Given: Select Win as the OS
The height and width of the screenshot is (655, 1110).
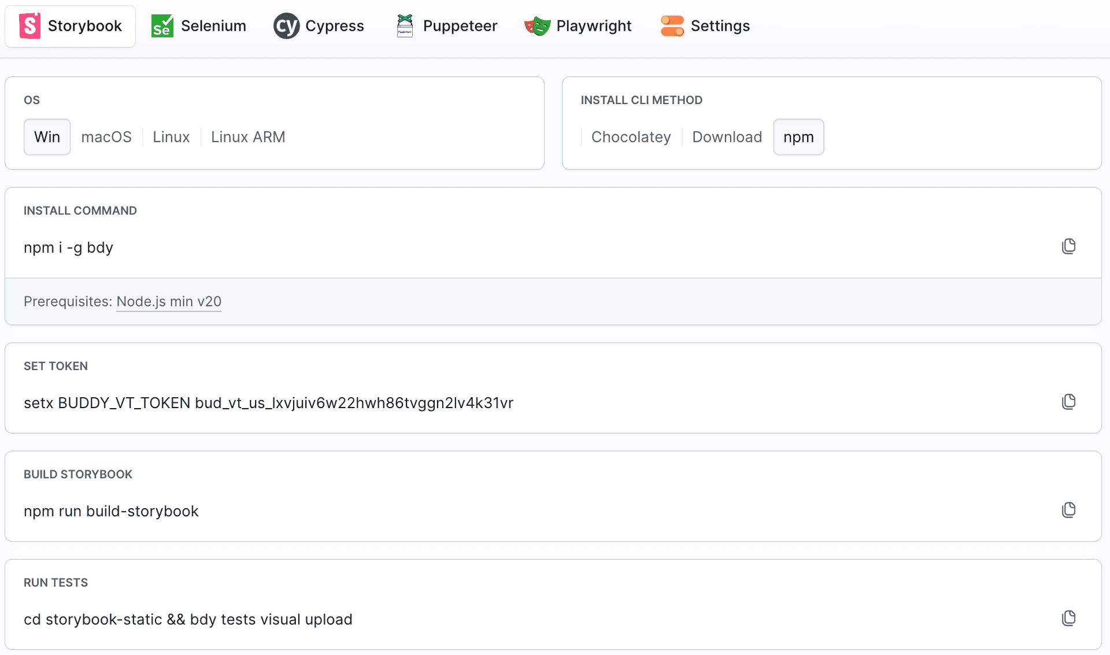Looking at the screenshot, I should 47,137.
